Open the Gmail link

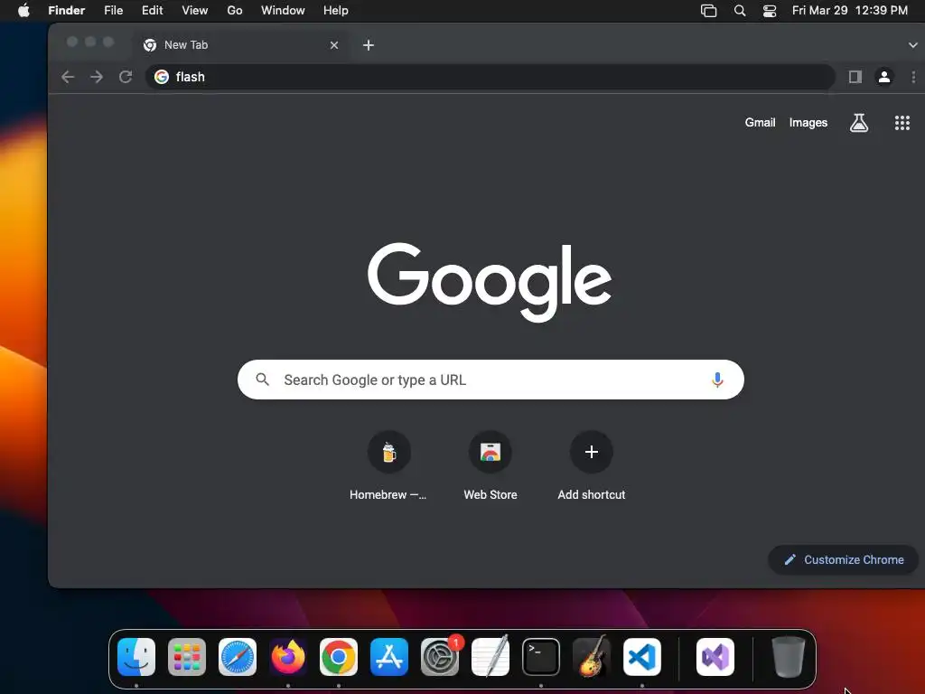tap(760, 123)
